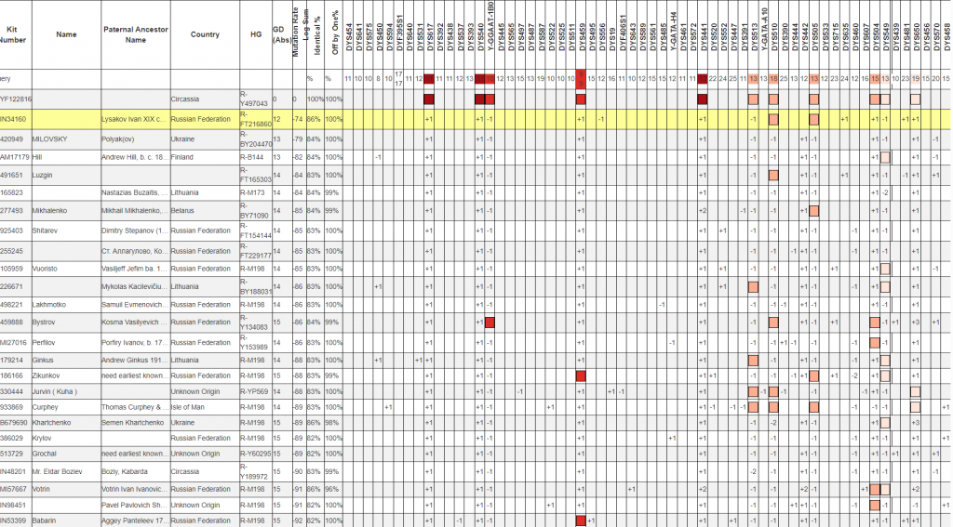Image resolution: width=953 pixels, height=527 pixels.
Task: Click the Finland country cell
Action: click(x=184, y=157)
